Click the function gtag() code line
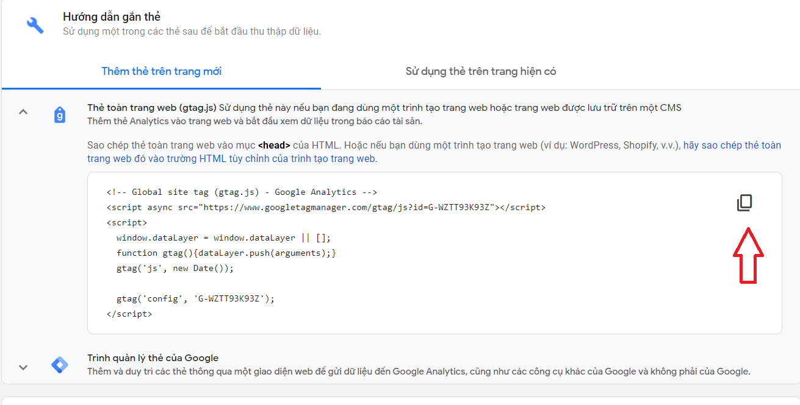 [226, 253]
